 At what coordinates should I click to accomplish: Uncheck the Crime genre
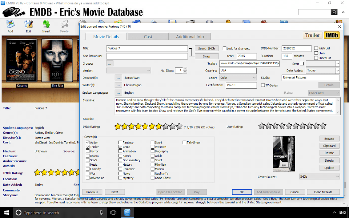click(120, 147)
